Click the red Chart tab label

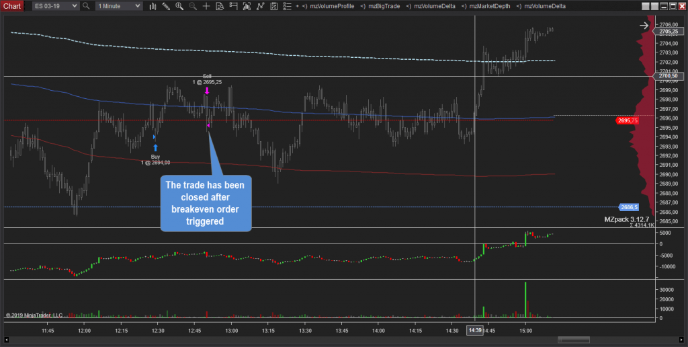click(x=12, y=6)
